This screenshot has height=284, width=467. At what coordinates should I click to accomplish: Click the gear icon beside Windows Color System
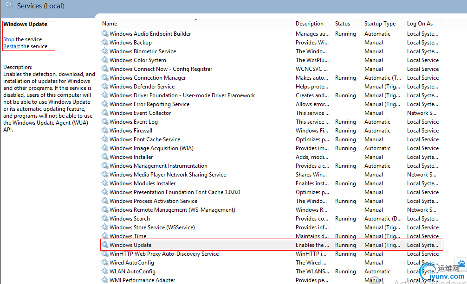point(104,60)
